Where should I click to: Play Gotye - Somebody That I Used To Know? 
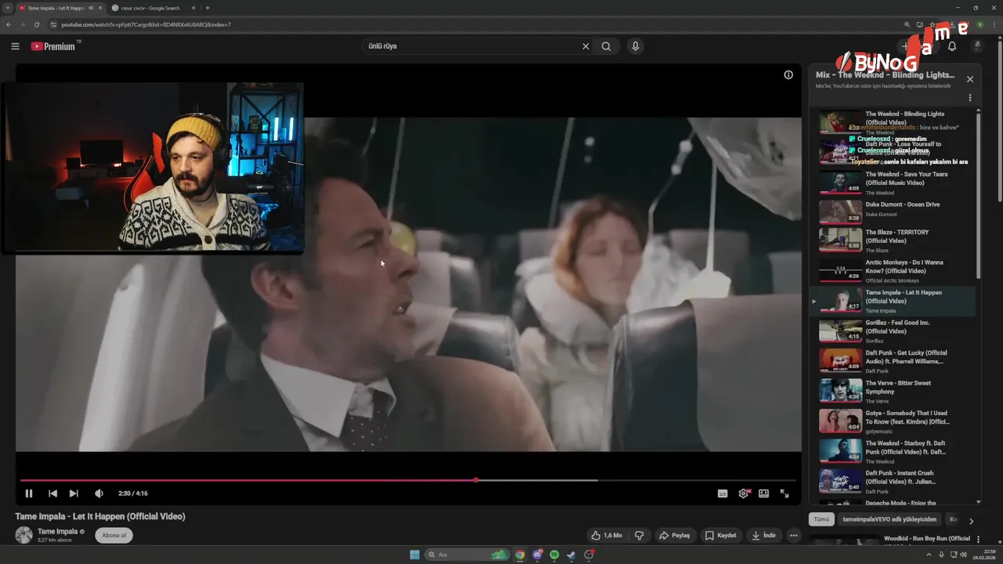click(x=893, y=421)
